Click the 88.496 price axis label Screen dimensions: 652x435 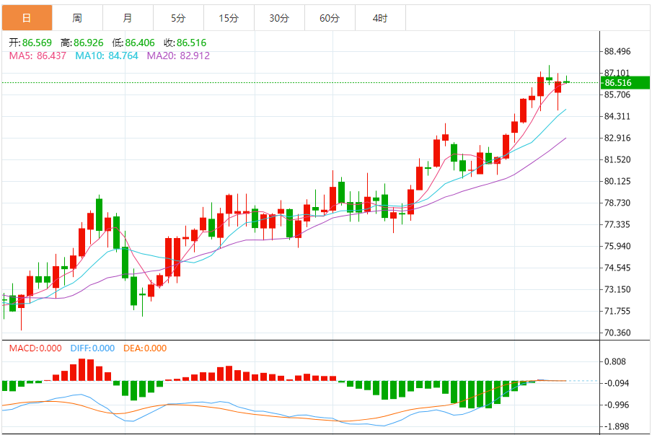pos(617,51)
